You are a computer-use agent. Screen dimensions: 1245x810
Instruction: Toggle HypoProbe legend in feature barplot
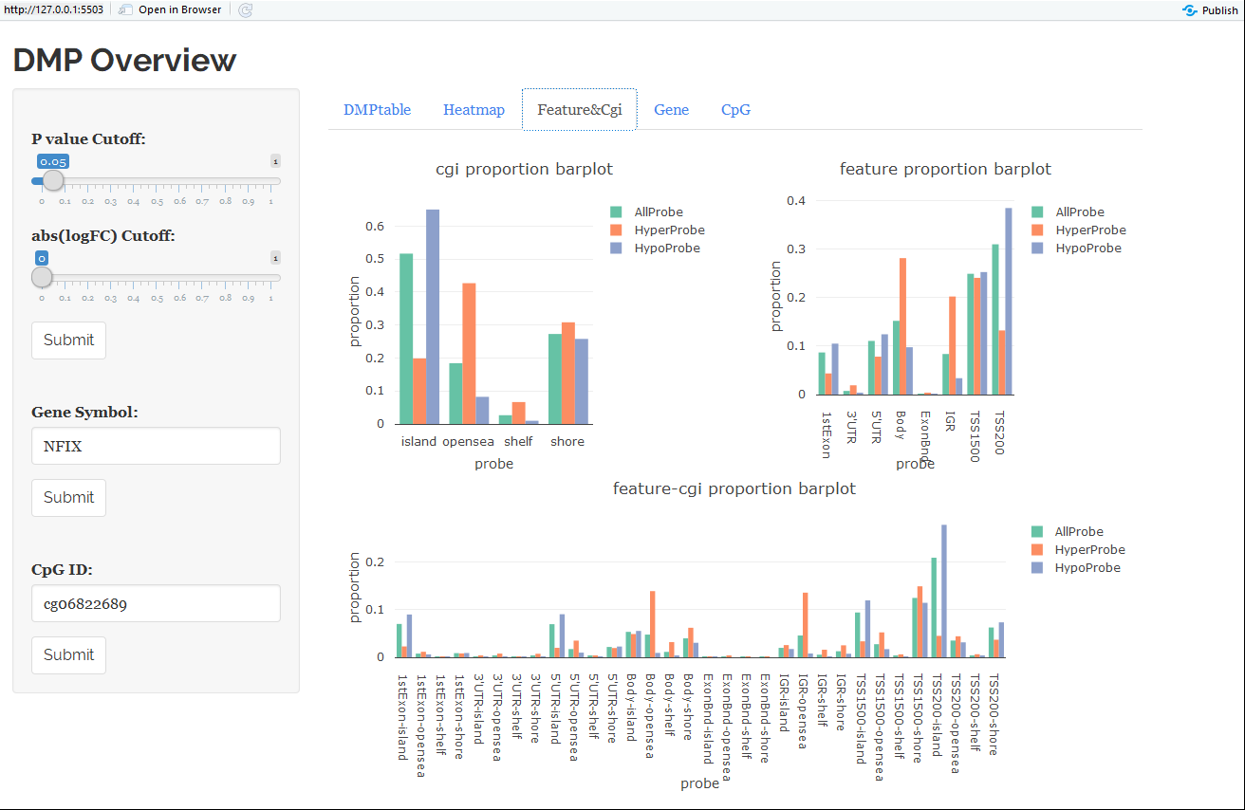coord(1077,248)
